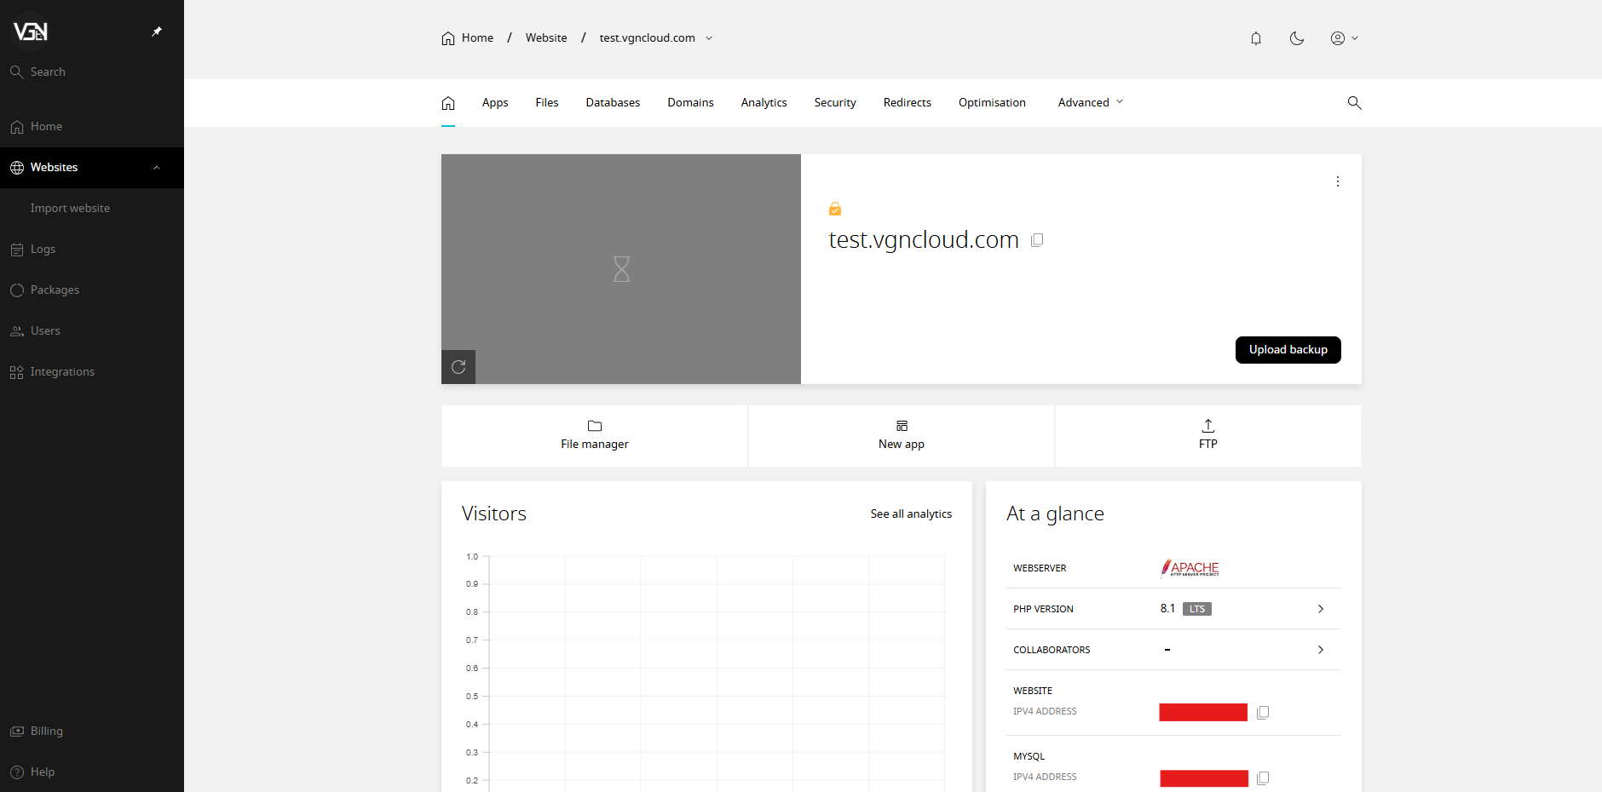The width and height of the screenshot is (1602, 792).
Task: Open the FTP settings
Action: [x=1207, y=435]
